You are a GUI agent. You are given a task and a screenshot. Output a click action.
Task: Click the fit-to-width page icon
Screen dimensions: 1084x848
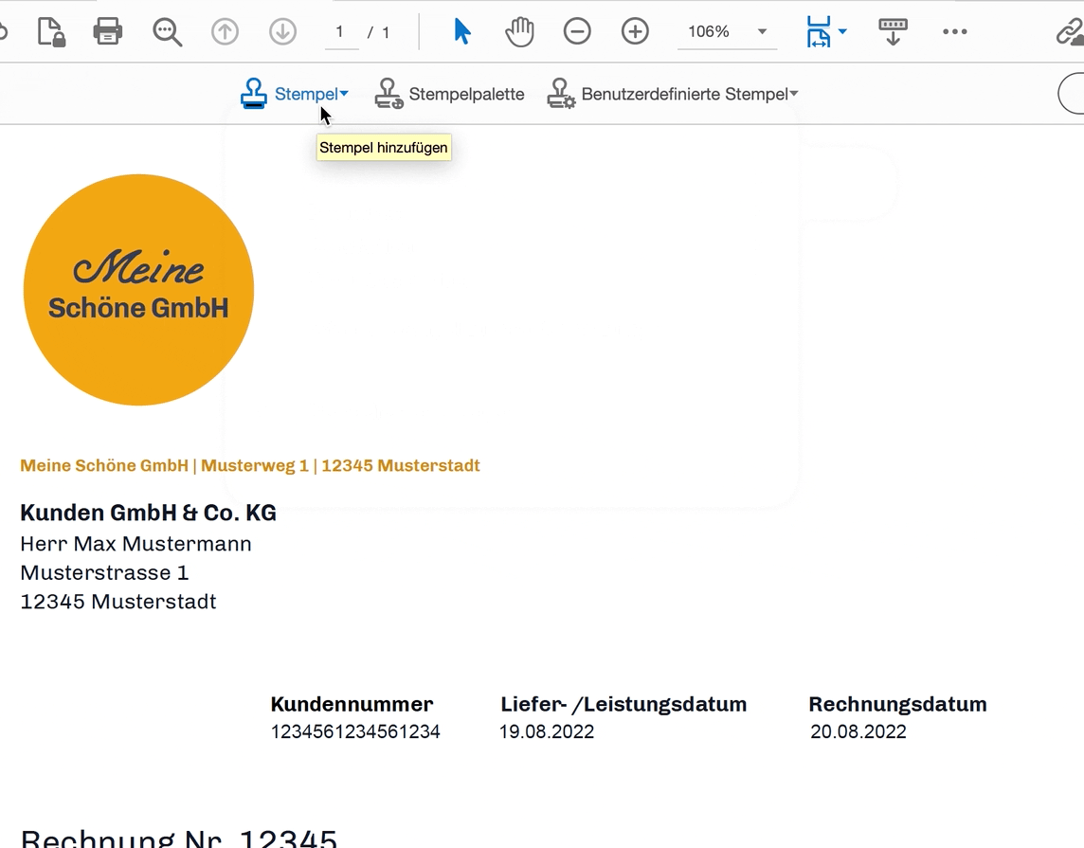(x=819, y=31)
